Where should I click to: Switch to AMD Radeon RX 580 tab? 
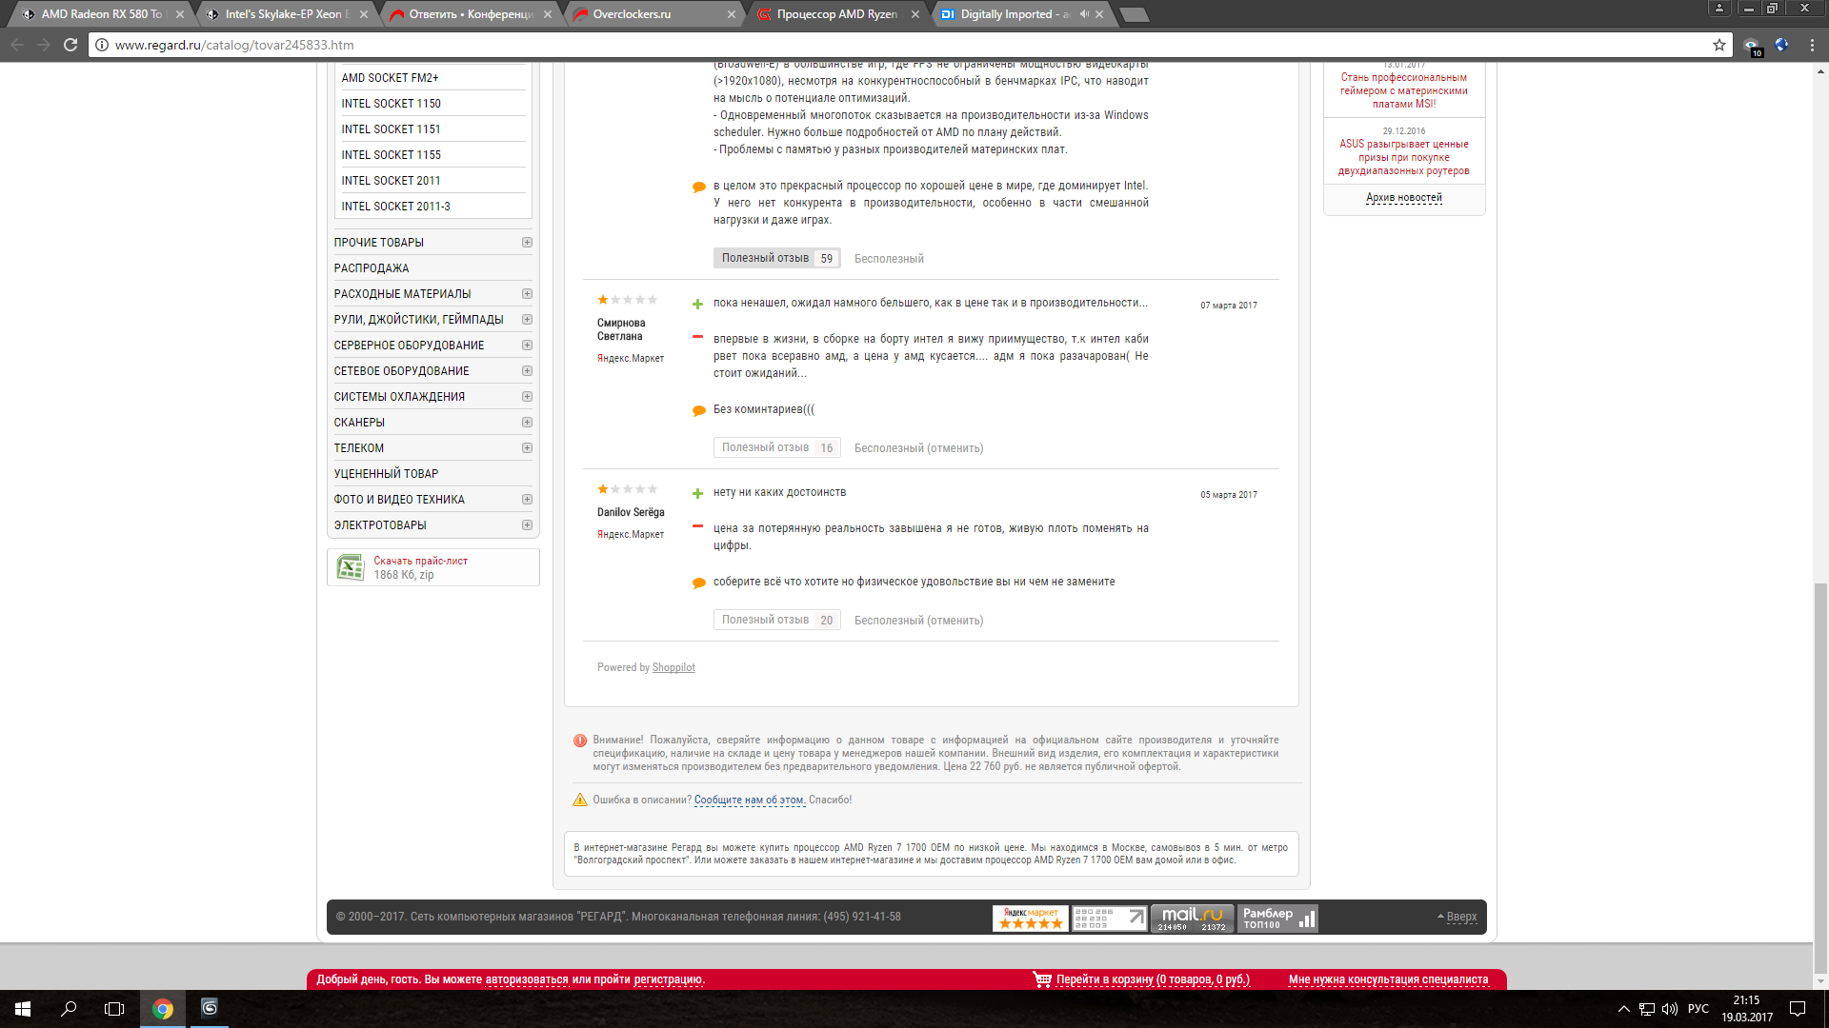100,14
